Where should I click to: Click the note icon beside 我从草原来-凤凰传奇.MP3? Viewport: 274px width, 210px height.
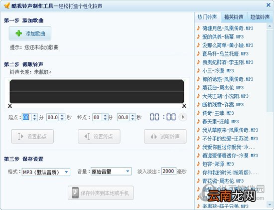point(198,130)
